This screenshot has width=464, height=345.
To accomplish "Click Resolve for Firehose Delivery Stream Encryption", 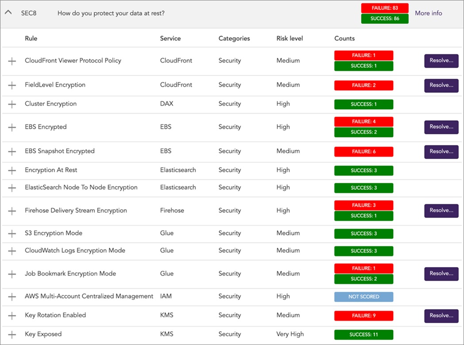I will coord(441,211).
